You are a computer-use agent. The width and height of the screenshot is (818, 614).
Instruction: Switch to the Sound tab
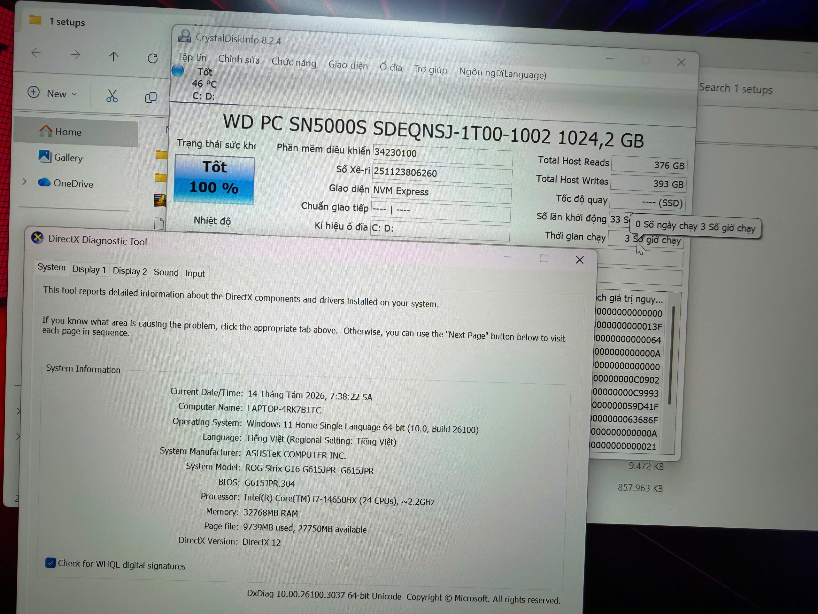(x=166, y=273)
